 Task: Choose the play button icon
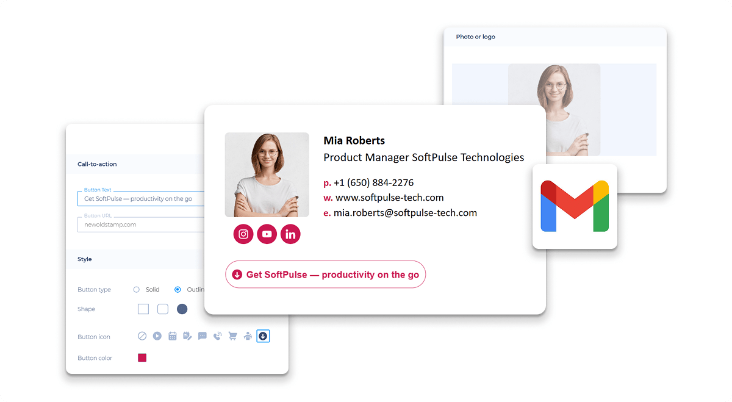[157, 336]
